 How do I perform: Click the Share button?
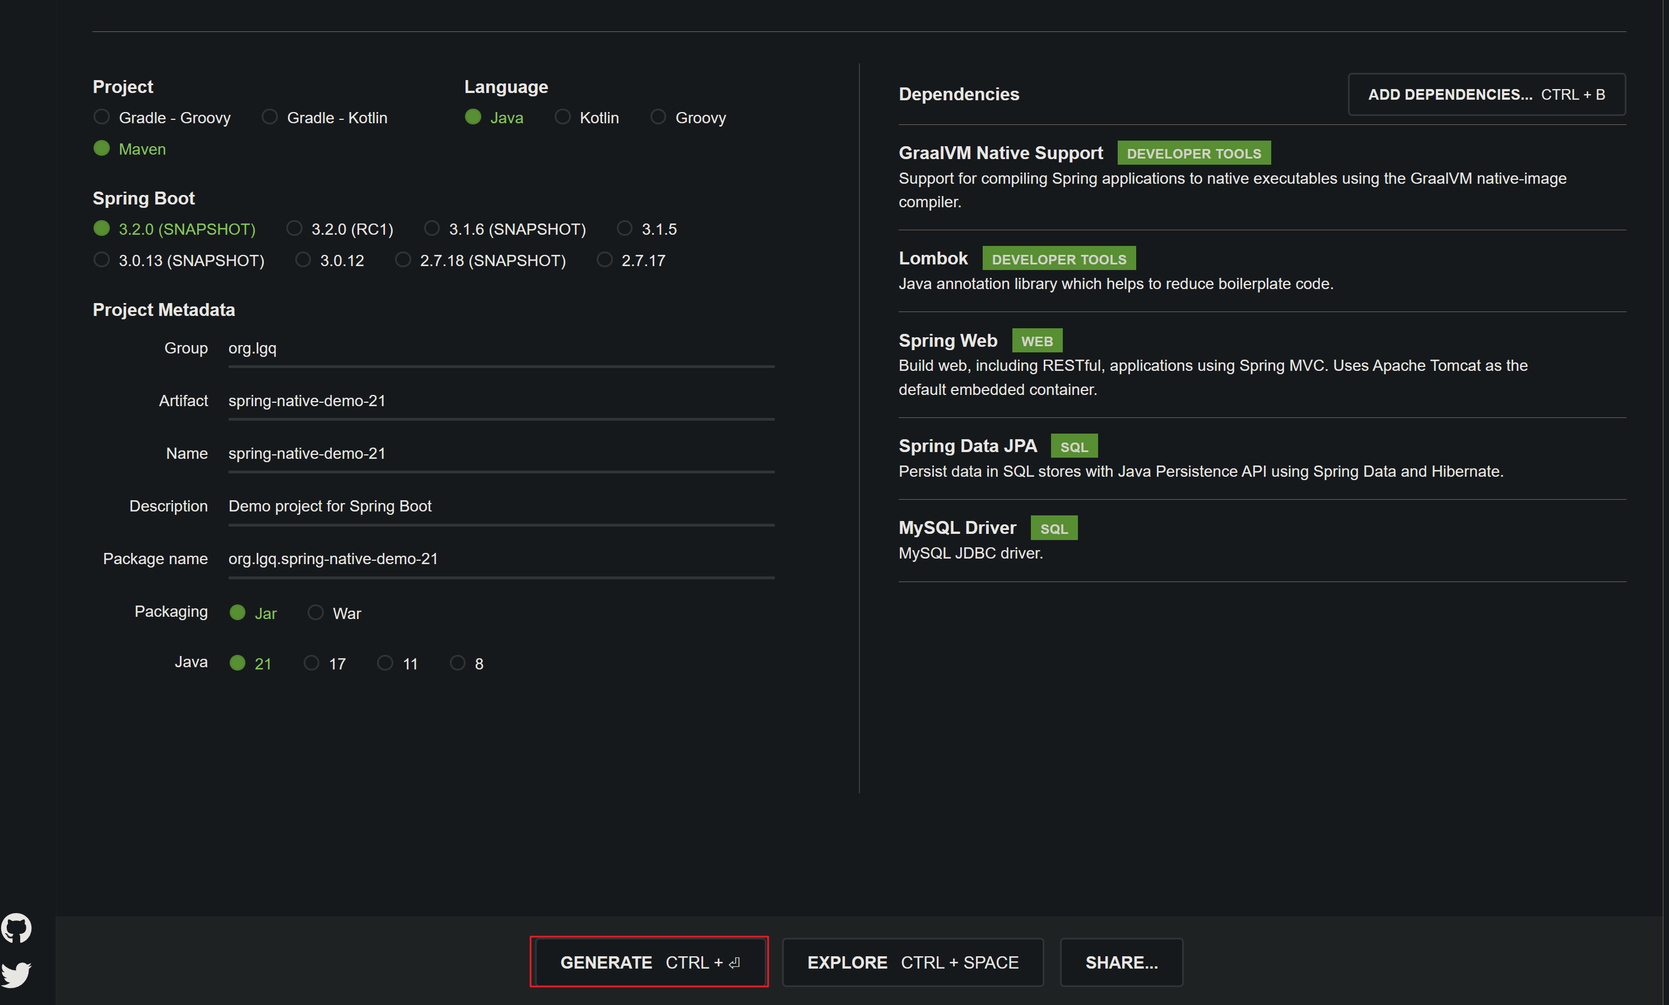tap(1121, 962)
